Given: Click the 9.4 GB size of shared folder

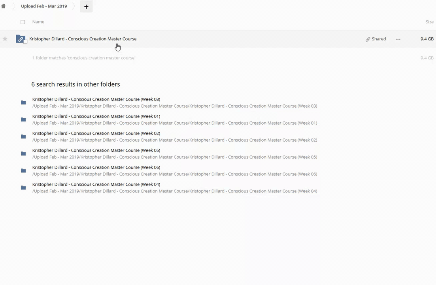Looking at the screenshot, I should pyautogui.click(x=427, y=39).
